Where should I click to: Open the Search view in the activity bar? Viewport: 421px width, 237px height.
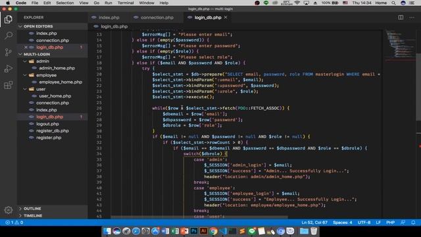coord(9,35)
